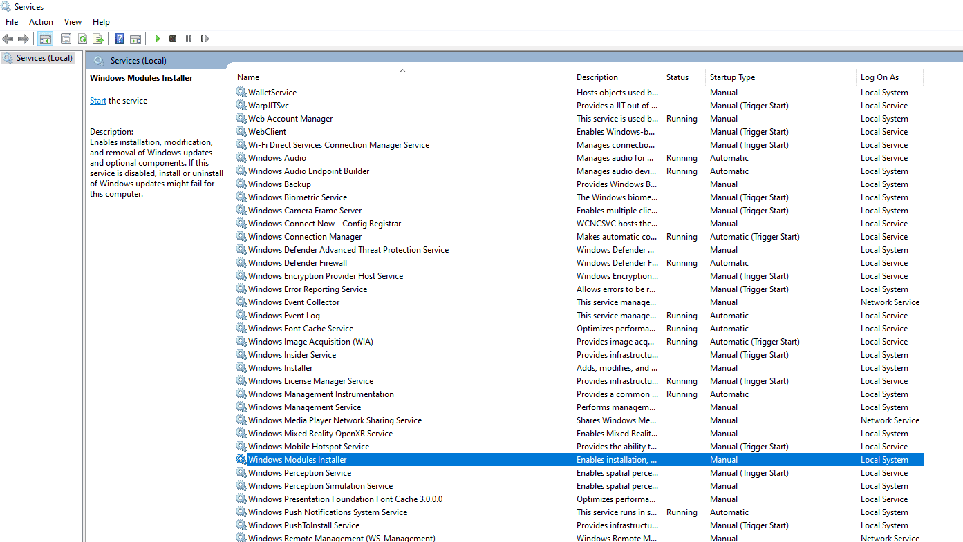This screenshot has height=542, width=963.
Task: Select Services (Local) in the console tree
Action: (x=44, y=58)
